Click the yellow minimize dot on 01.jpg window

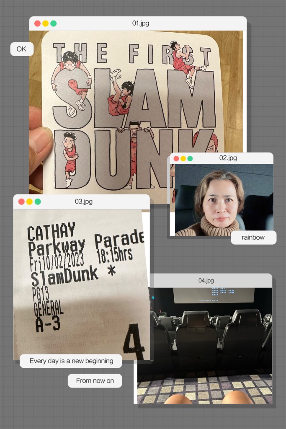pyautogui.click(x=45, y=23)
